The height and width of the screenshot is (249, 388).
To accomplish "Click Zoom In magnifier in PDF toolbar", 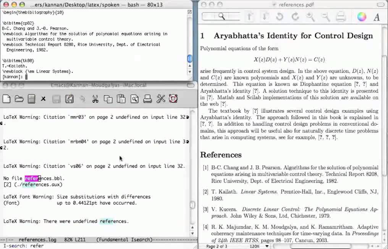I will (x=310, y=16).
